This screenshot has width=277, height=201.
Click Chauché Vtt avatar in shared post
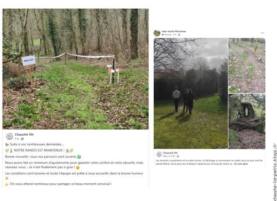pos(159,154)
